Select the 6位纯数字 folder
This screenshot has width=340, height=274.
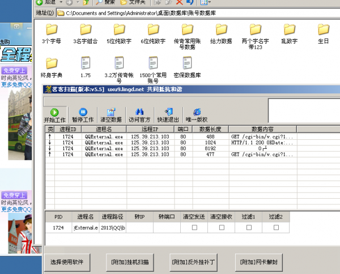click(153, 33)
